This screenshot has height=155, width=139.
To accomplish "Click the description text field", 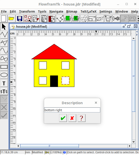I will click(72, 110).
